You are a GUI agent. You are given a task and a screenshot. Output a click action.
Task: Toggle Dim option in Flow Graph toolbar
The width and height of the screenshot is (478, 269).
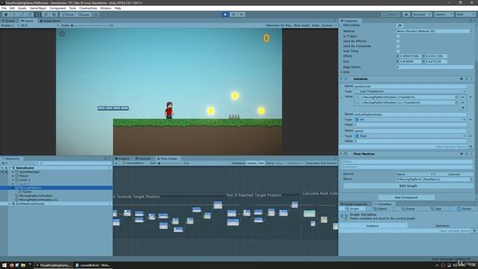(261, 163)
